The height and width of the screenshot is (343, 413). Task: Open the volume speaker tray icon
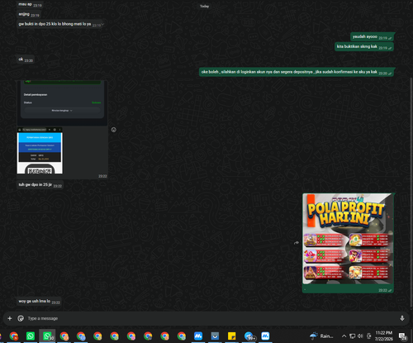click(x=360, y=336)
